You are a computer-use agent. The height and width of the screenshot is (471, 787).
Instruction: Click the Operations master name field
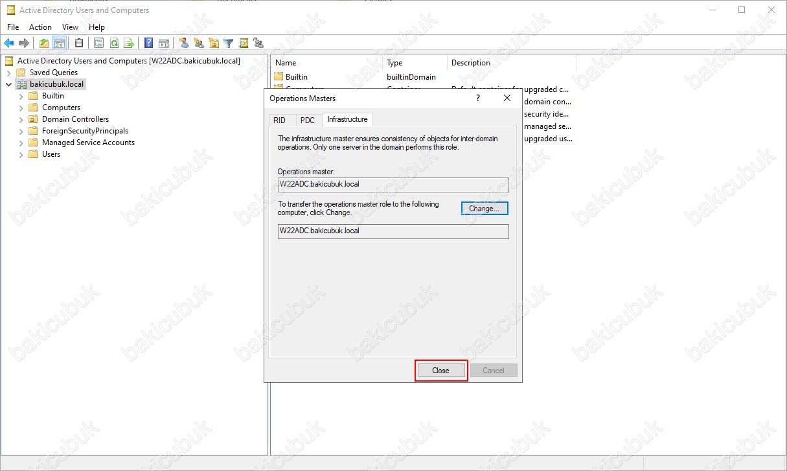[x=393, y=184]
